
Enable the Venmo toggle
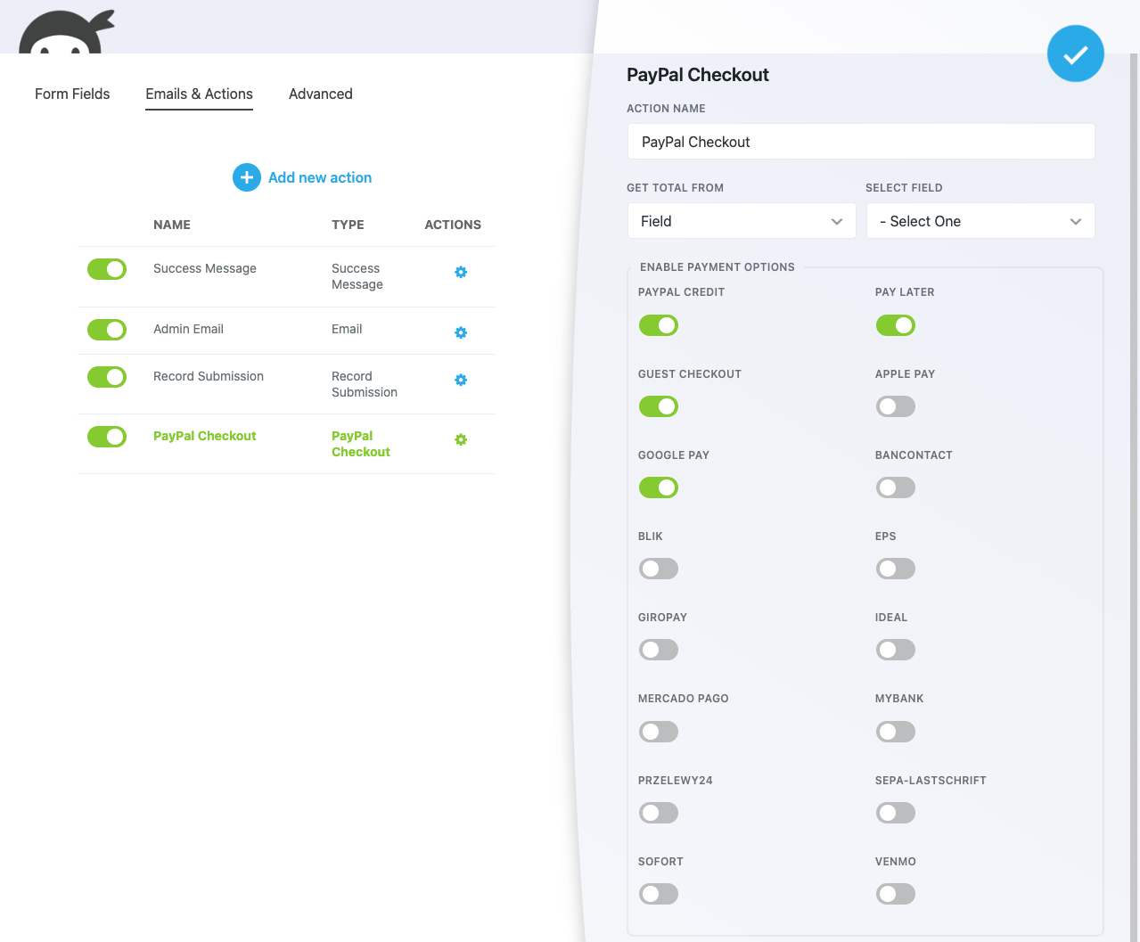point(896,894)
